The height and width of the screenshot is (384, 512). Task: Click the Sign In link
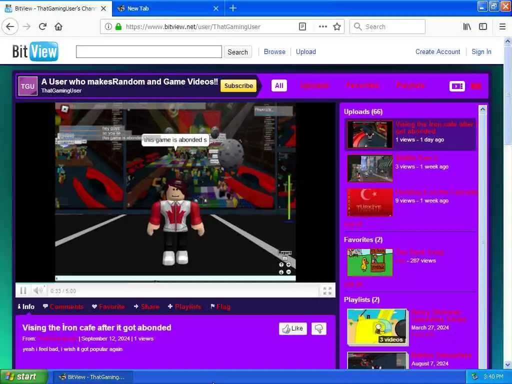481,51
